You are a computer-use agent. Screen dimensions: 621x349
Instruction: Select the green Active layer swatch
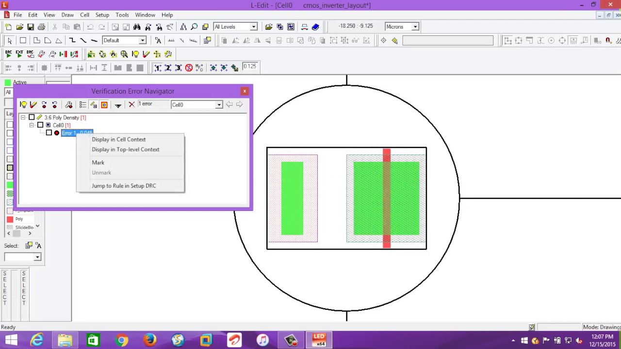(7, 82)
